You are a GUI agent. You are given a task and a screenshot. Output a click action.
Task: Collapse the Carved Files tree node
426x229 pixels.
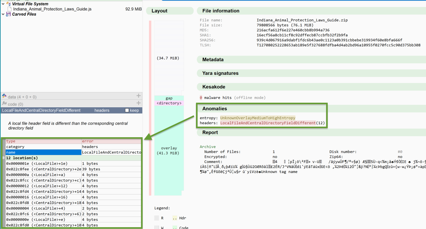[x=2, y=14]
